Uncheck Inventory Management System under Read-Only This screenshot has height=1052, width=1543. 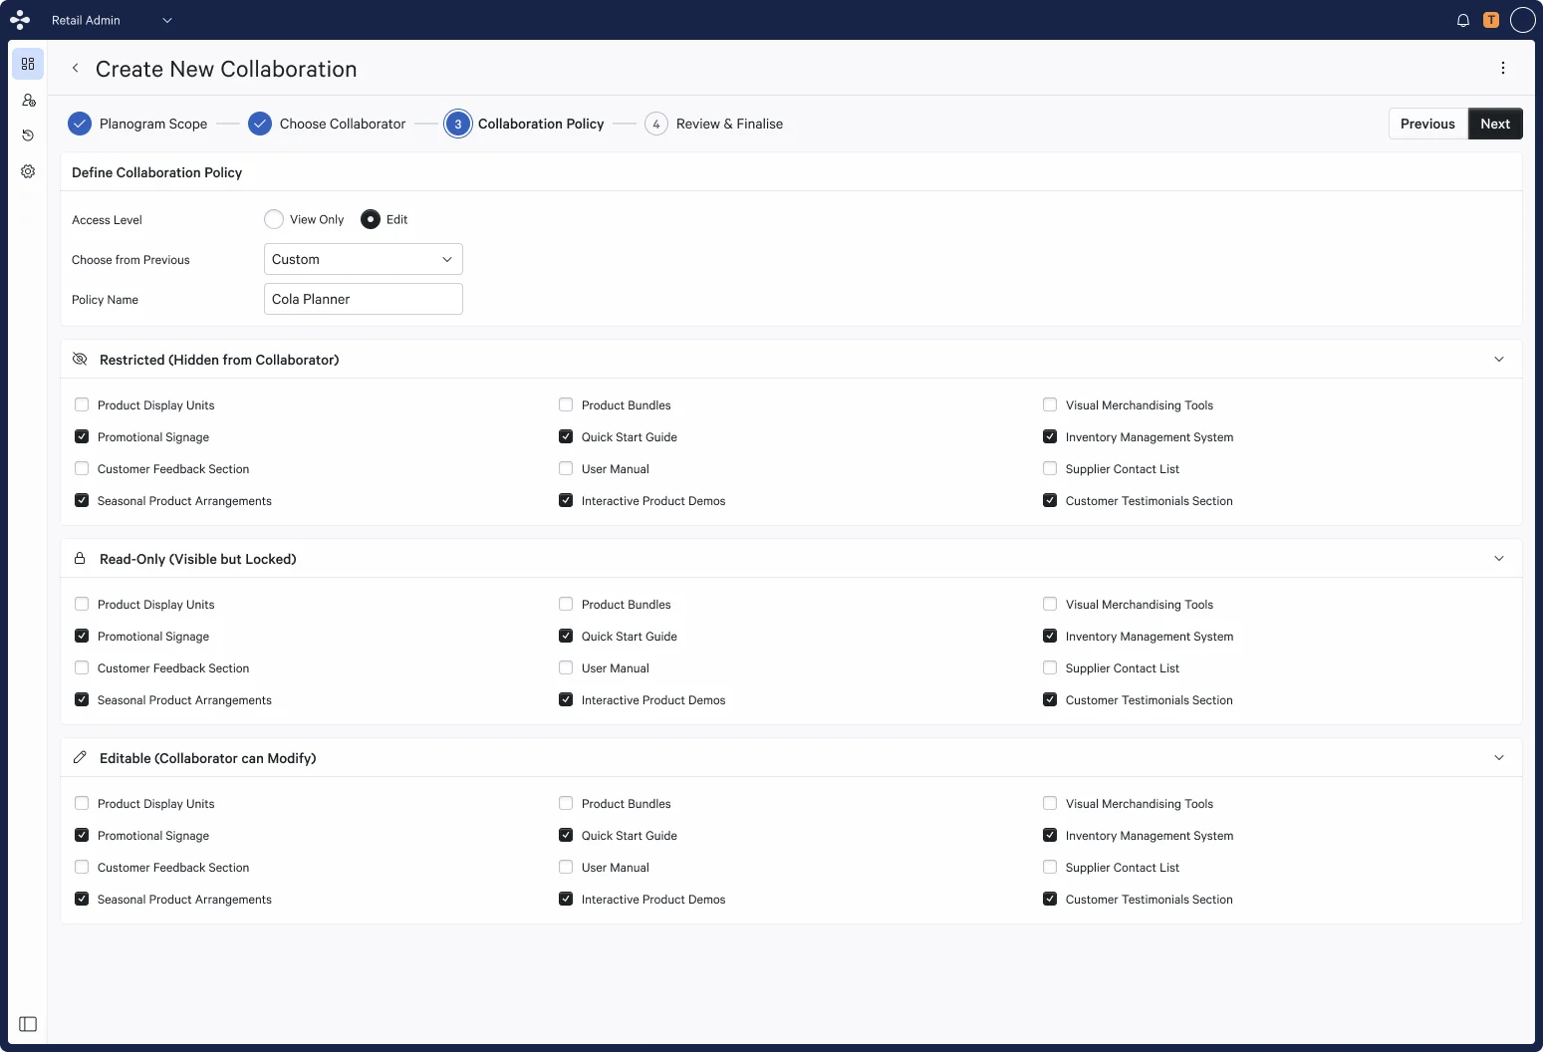[x=1050, y=636]
